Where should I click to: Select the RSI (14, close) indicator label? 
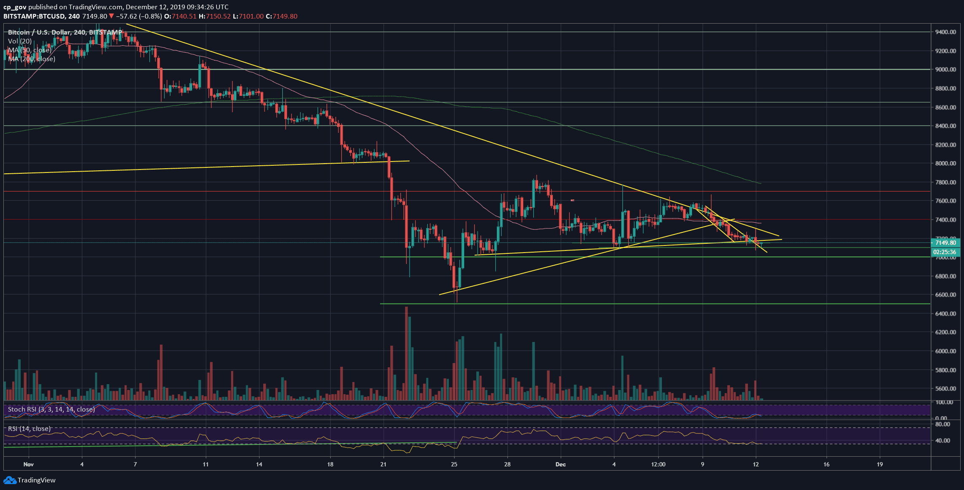[x=29, y=428]
